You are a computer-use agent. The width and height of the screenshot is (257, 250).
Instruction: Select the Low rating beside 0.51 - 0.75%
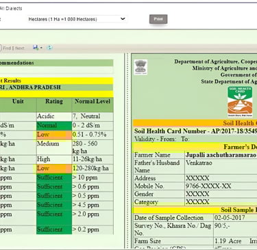pos(54,135)
